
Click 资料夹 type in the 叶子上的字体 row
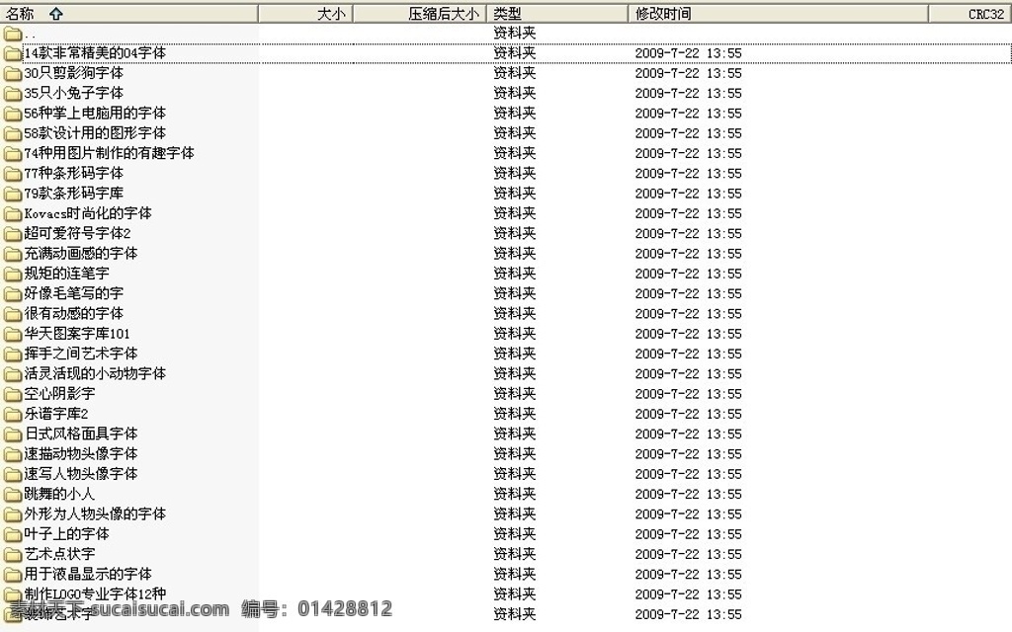point(514,533)
